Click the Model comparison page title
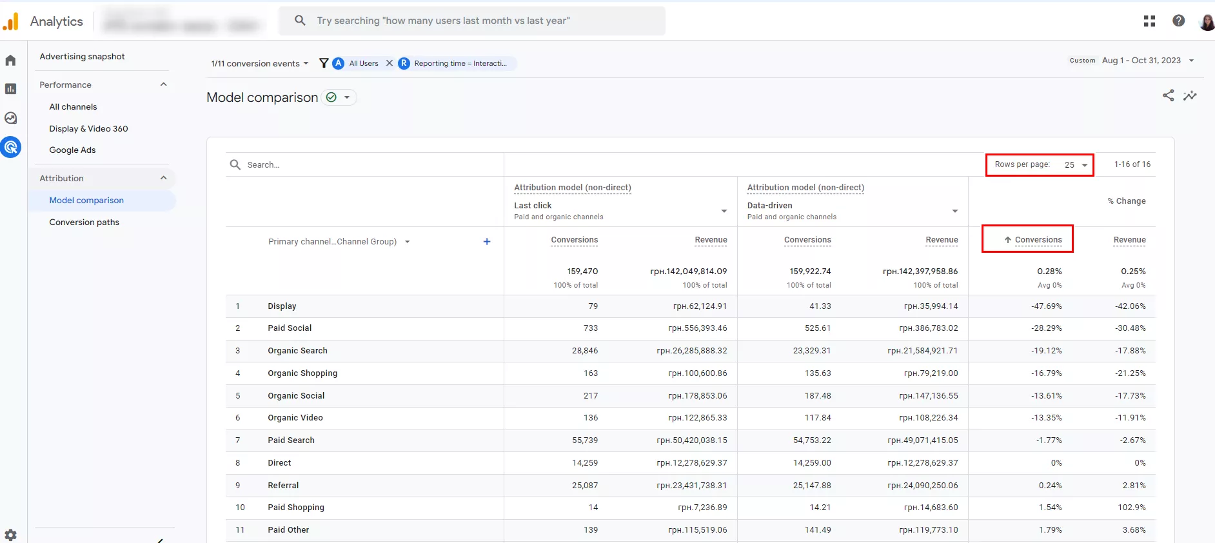This screenshot has width=1215, height=543. [262, 97]
